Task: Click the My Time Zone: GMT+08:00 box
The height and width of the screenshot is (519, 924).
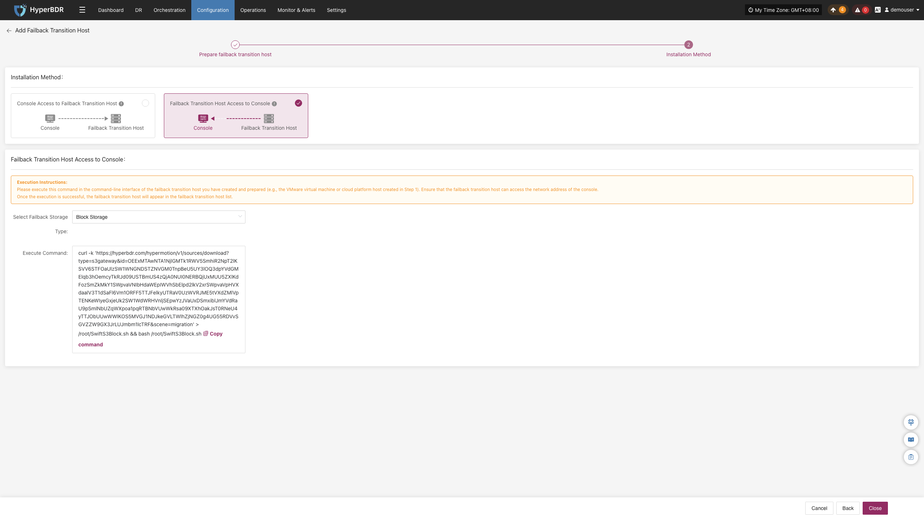Action: (783, 10)
